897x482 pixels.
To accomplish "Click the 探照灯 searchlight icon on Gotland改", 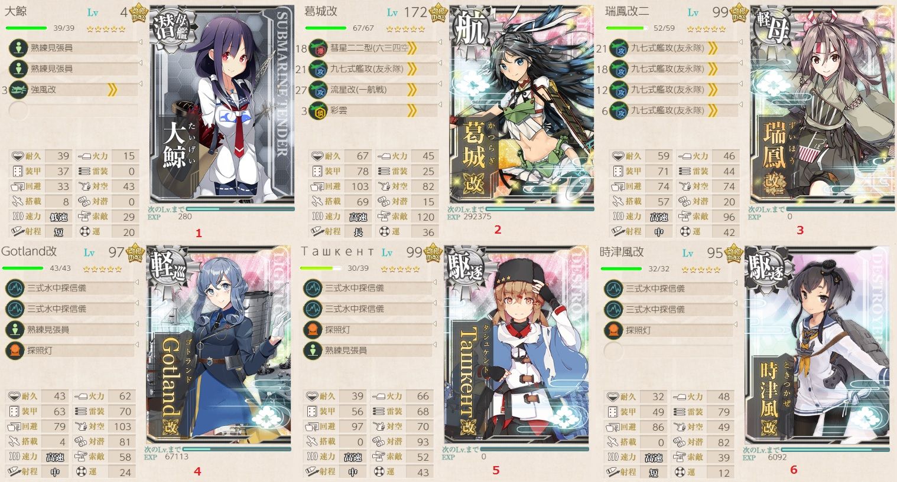I will pyautogui.click(x=14, y=350).
